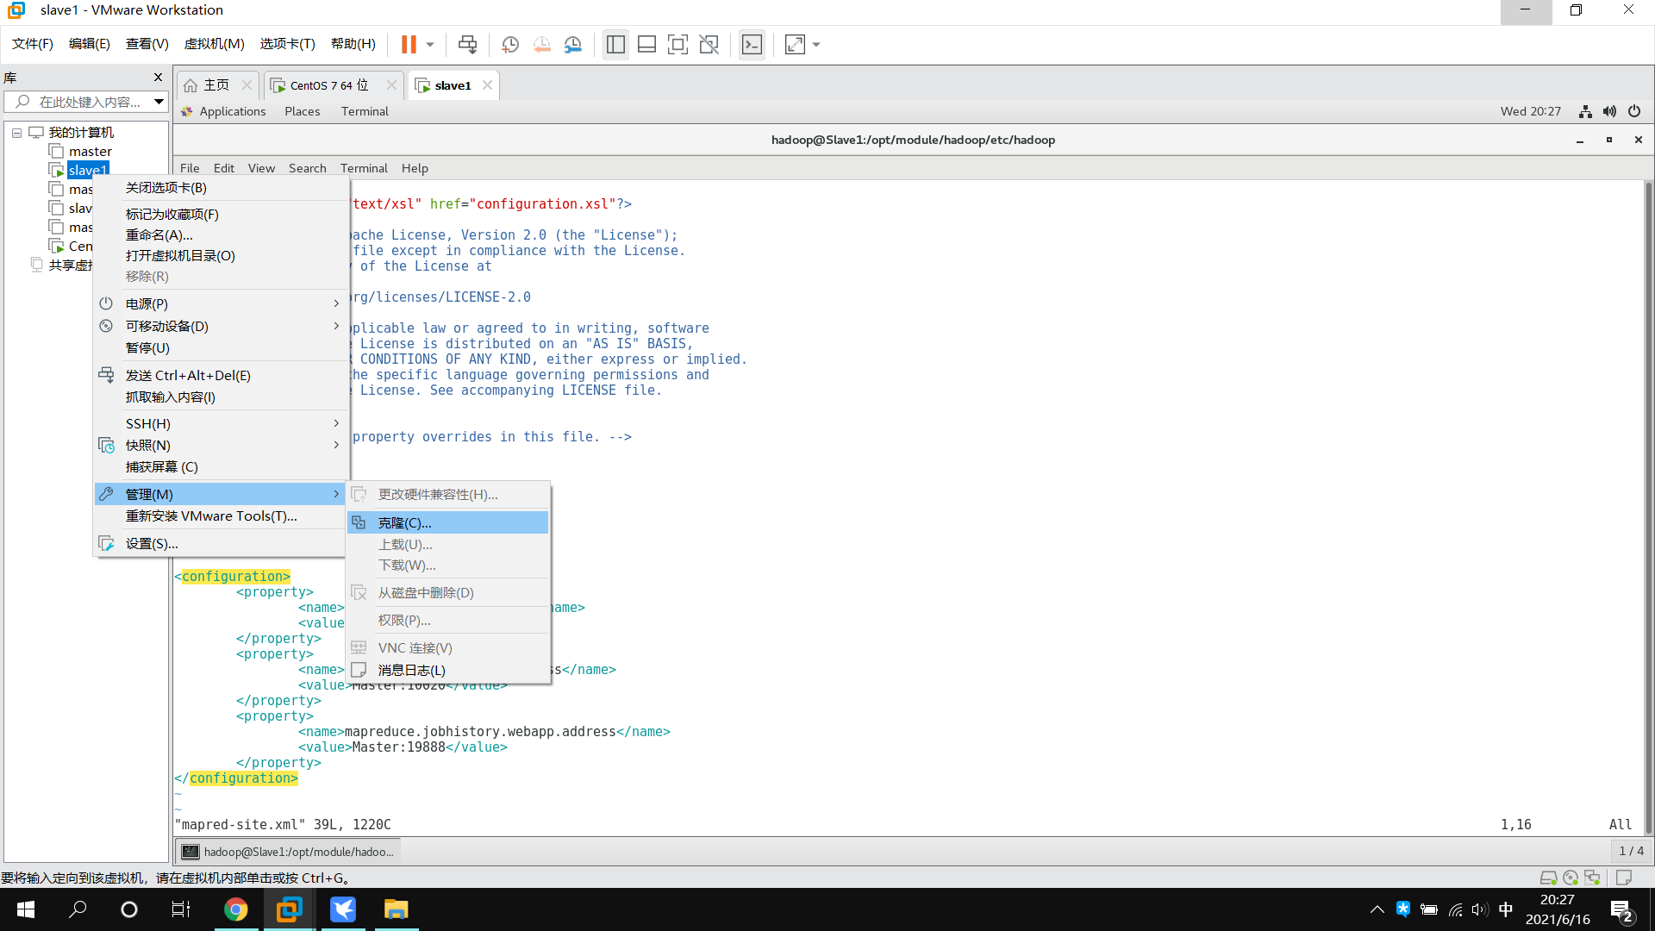
Task: Open the terminal's Help menu
Action: (415, 168)
